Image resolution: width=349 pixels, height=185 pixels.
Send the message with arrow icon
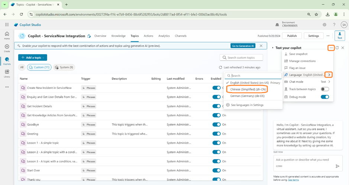(x=337, y=166)
